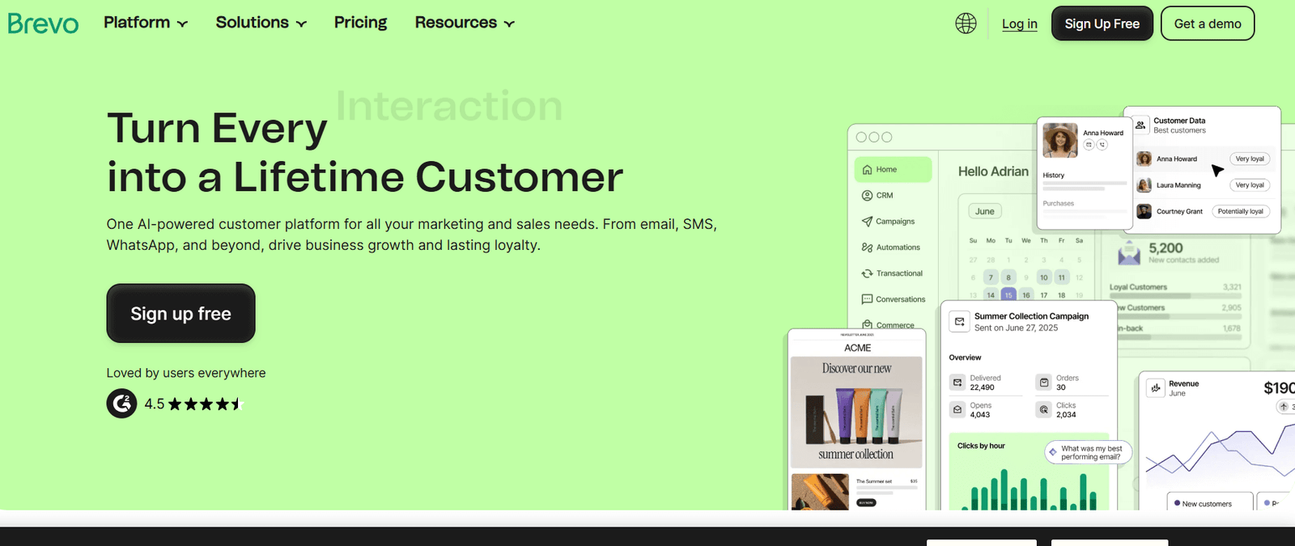Click the Automations icon in sidebar
Screen dimensions: 1295x546
coord(867,248)
